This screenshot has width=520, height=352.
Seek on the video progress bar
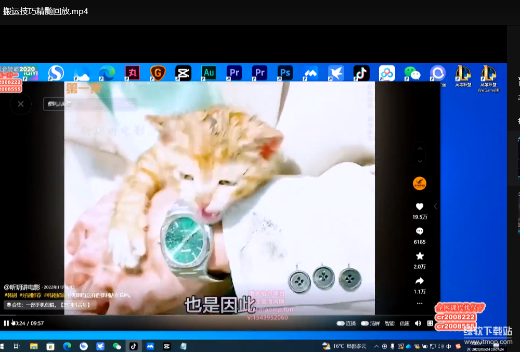coord(220,315)
